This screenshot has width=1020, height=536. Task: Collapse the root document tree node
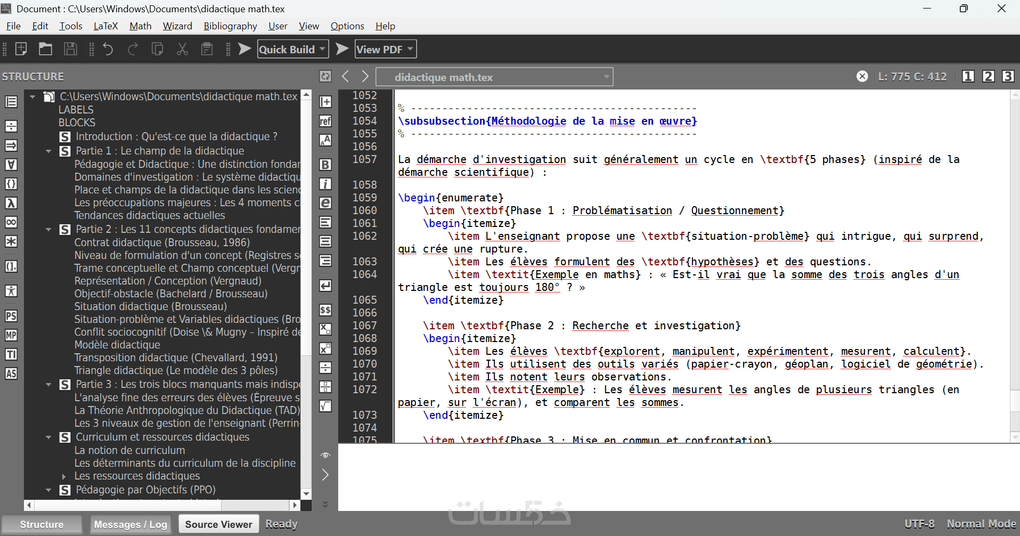pos(32,97)
